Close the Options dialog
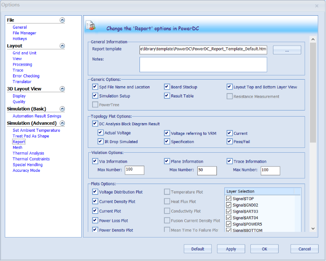The width and height of the screenshot is (326, 261). (x=316, y=6)
